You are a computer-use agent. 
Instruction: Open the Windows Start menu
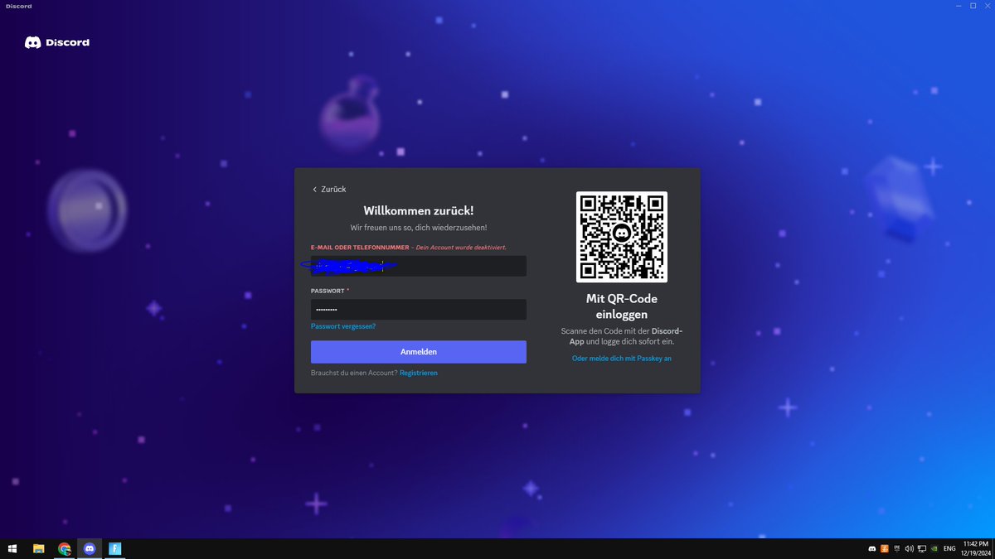pos(12,548)
